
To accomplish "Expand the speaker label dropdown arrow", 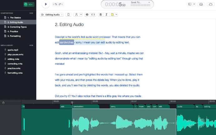I will coord(81,15).
